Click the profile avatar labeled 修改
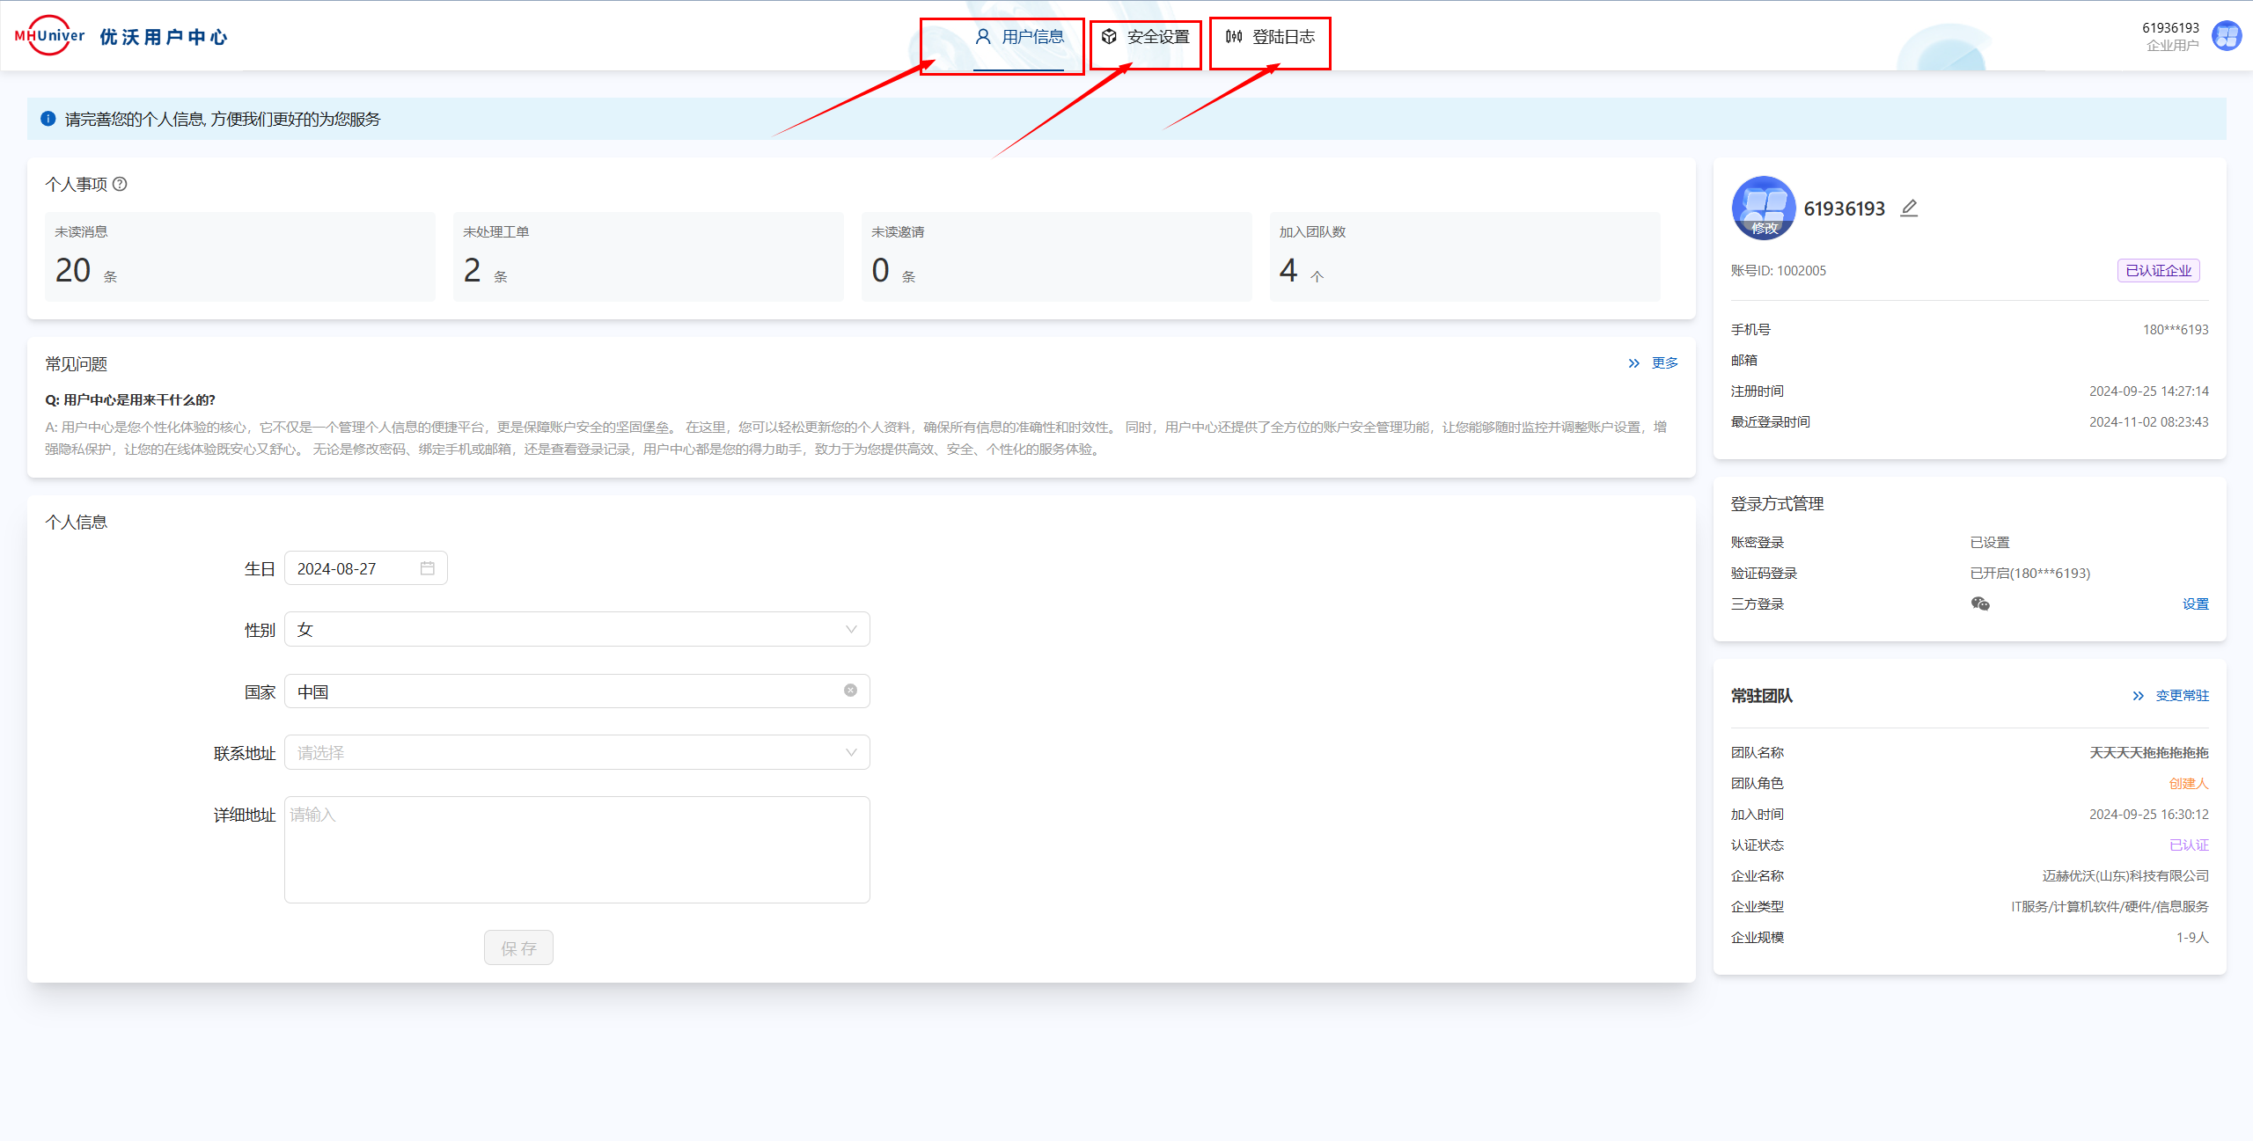The image size is (2253, 1141). pos(1764,208)
